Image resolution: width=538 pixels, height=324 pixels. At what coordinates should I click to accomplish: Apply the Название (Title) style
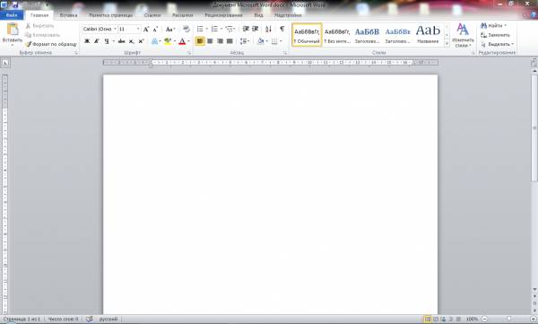coord(428,34)
